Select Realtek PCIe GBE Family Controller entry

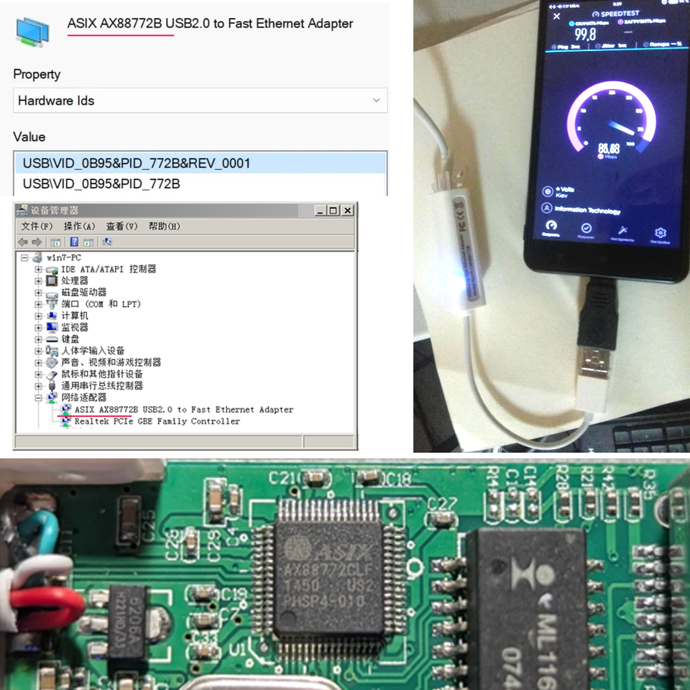tap(157, 421)
